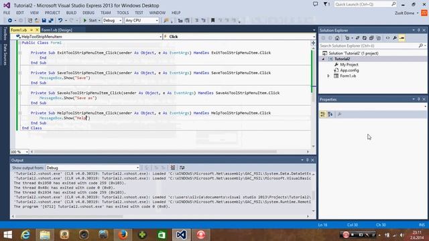
Task: Click Sync with Active Document icon
Action: click(357, 38)
